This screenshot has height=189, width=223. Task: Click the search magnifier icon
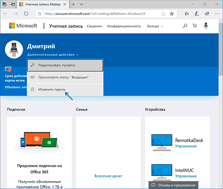(185, 26)
